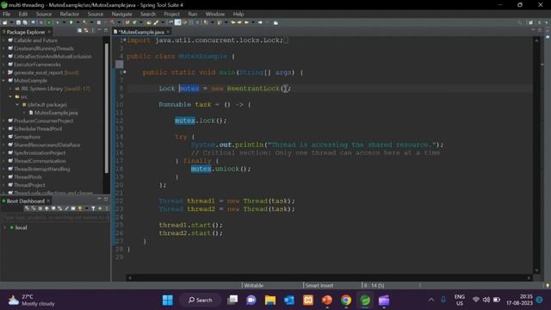551x310 pixels.
Task: Open the Window menu
Action: [214, 14]
